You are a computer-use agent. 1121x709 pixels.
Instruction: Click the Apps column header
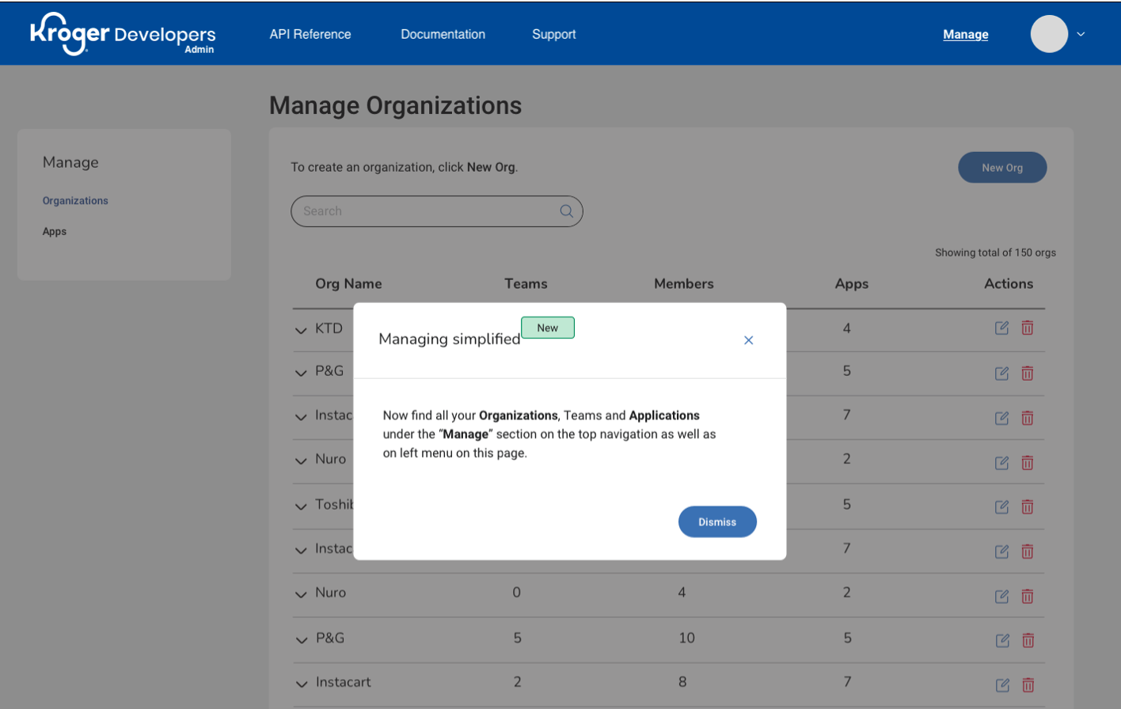pos(851,283)
